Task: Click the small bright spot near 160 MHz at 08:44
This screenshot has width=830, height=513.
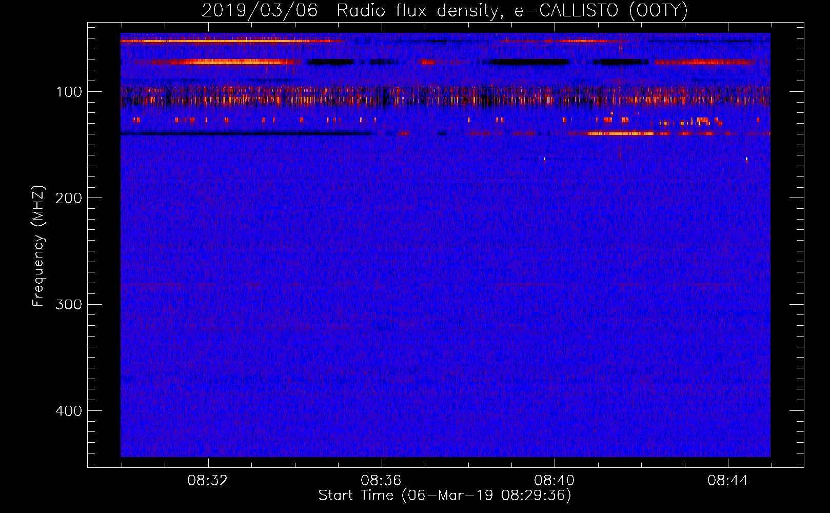Action: point(746,160)
